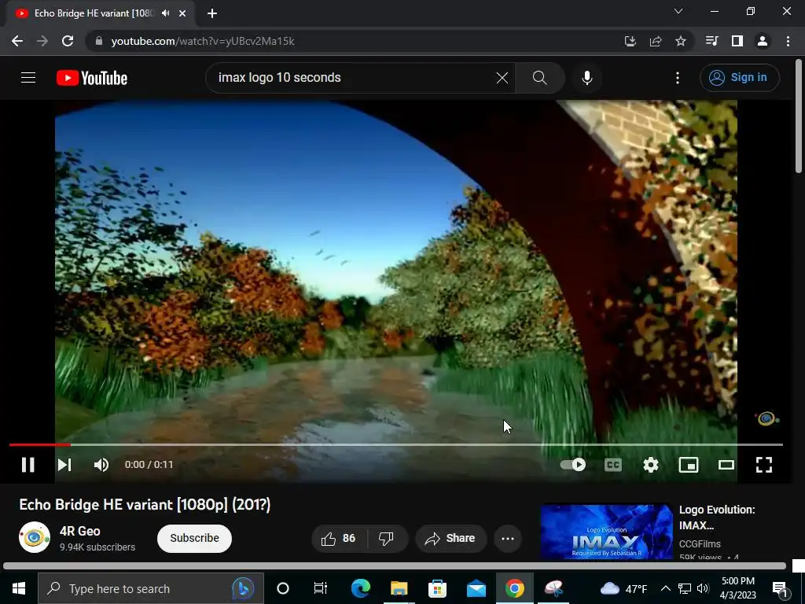Viewport: 805px width, 604px height.
Task: Open Chrome profile icon
Action: pyautogui.click(x=763, y=41)
